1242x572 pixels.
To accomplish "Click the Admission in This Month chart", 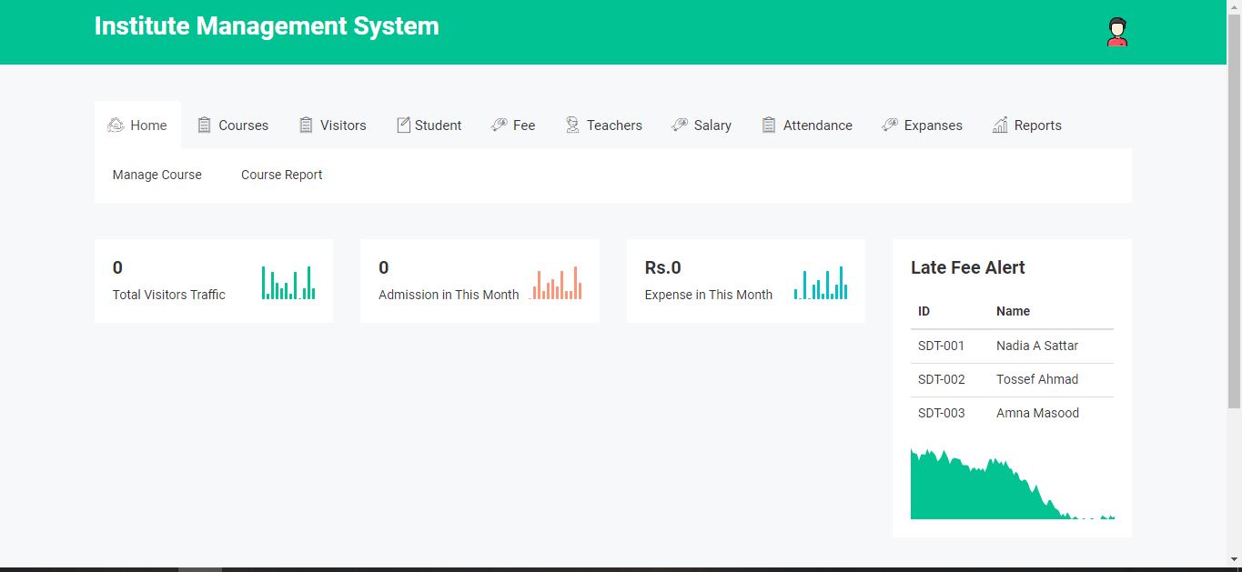I will (556, 283).
